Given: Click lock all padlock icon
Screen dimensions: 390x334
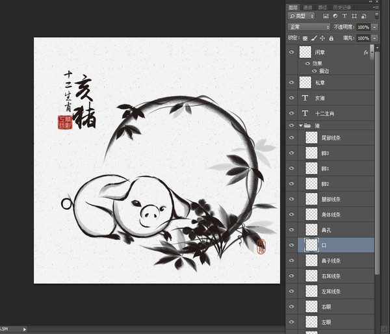Looking at the screenshot, I should point(331,38).
